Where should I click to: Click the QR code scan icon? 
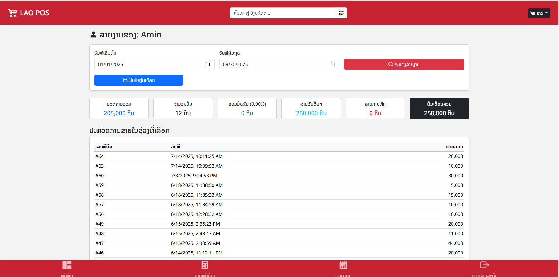[341, 13]
